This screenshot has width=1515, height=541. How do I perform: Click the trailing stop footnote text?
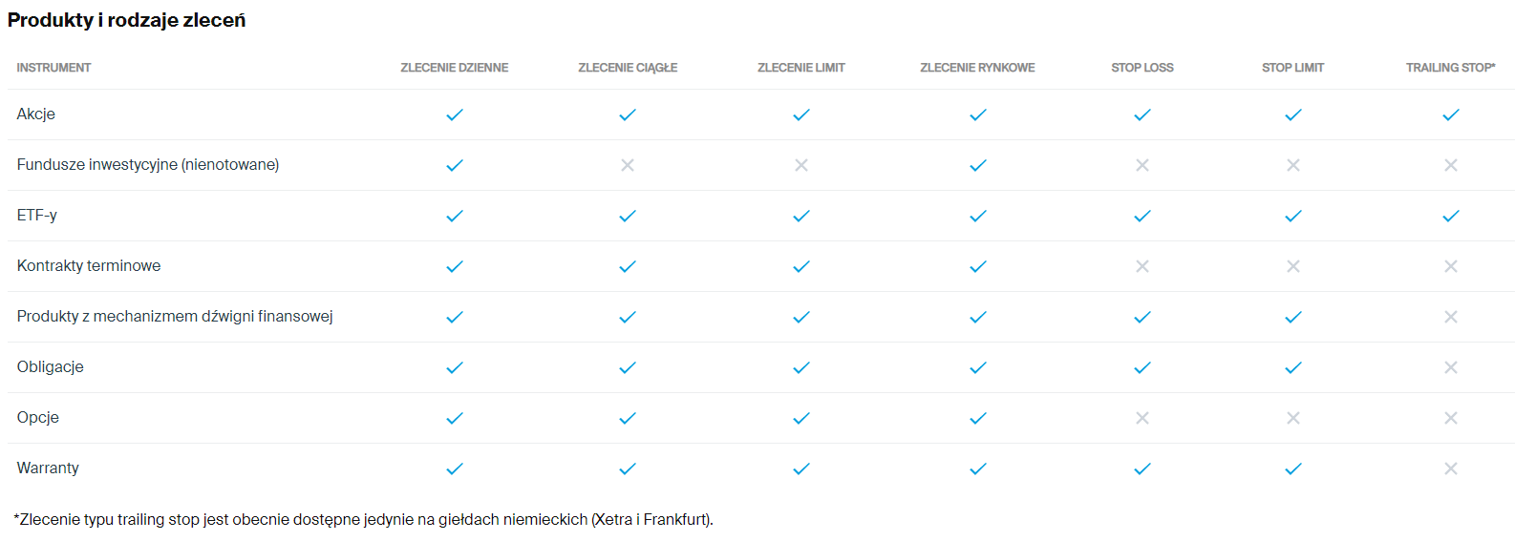click(363, 520)
